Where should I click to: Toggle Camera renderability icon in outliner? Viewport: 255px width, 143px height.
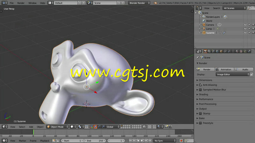pos(253,25)
